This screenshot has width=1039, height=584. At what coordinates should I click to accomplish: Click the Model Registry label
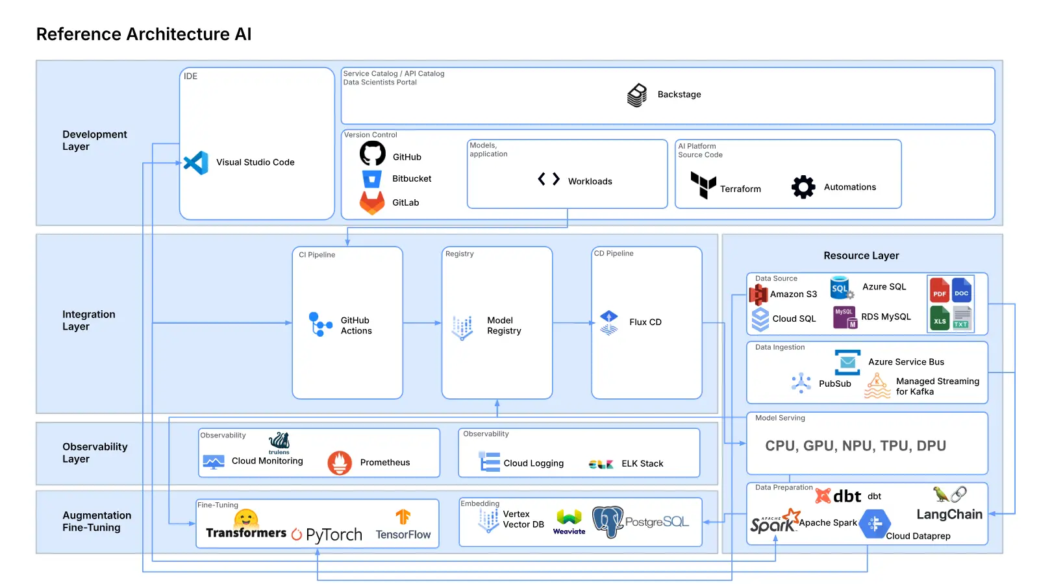(503, 326)
